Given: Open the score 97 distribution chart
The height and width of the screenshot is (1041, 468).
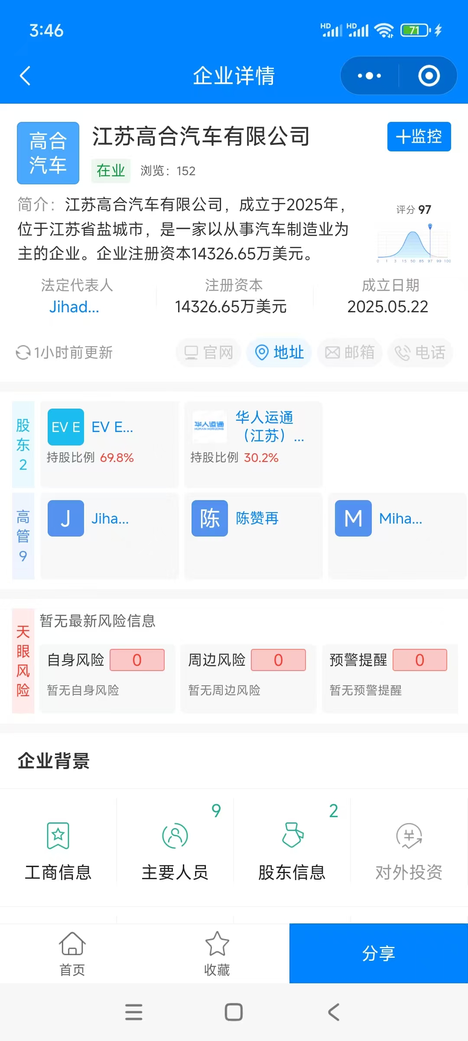Looking at the screenshot, I should pos(414,234).
